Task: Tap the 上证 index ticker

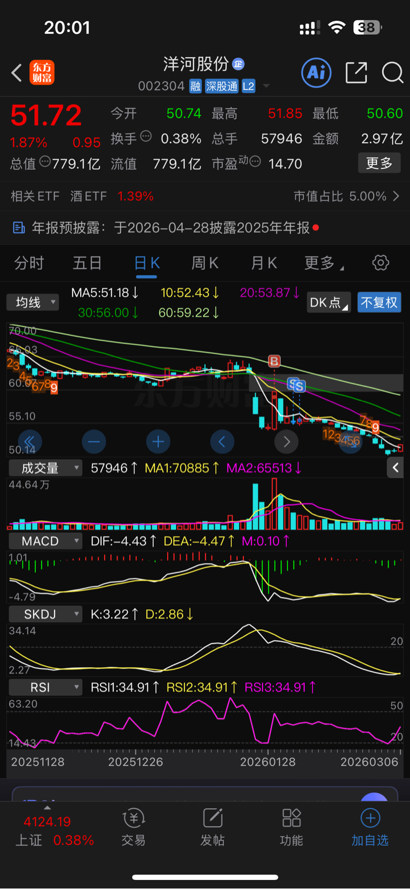Action: click(54, 831)
